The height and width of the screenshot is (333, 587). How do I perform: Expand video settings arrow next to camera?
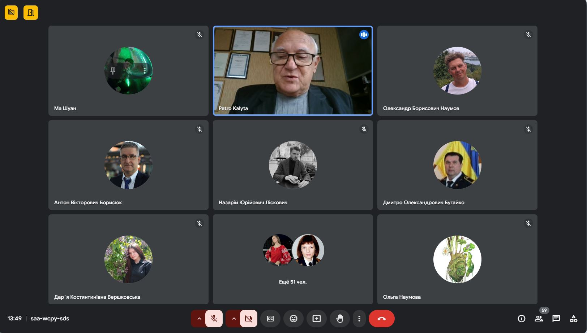coord(233,319)
